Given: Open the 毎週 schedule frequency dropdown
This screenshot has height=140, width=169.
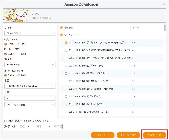Looking at the screenshot, I should 24,127.
